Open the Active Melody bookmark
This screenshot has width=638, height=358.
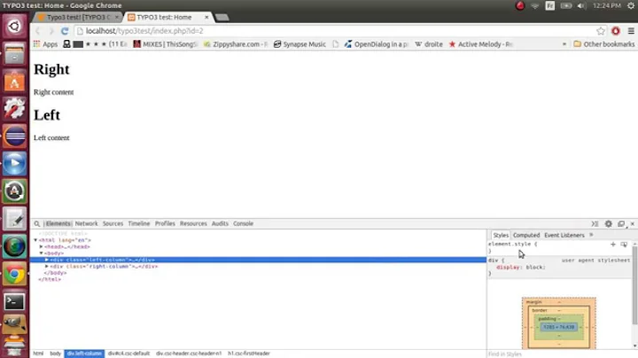tap(480, 44)
